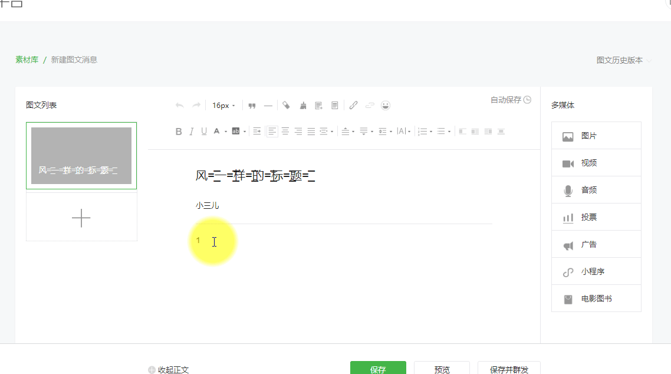Go back to 素材库

point(27,60)
